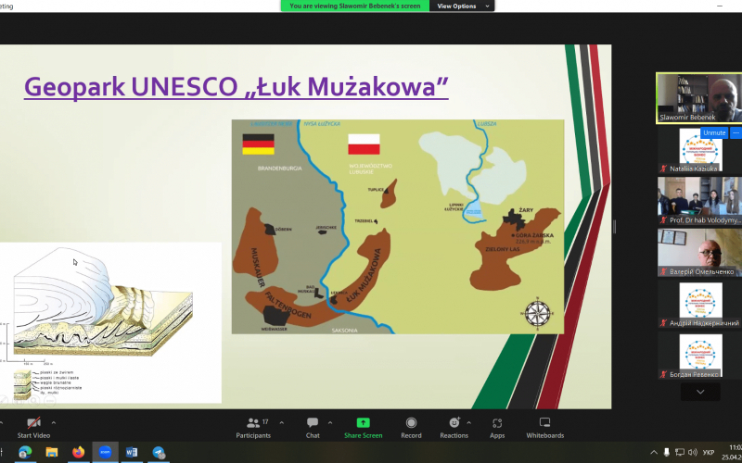Click the compass rose on the map
This screenshot has height=463, width=742.
[x=538, y=313]
